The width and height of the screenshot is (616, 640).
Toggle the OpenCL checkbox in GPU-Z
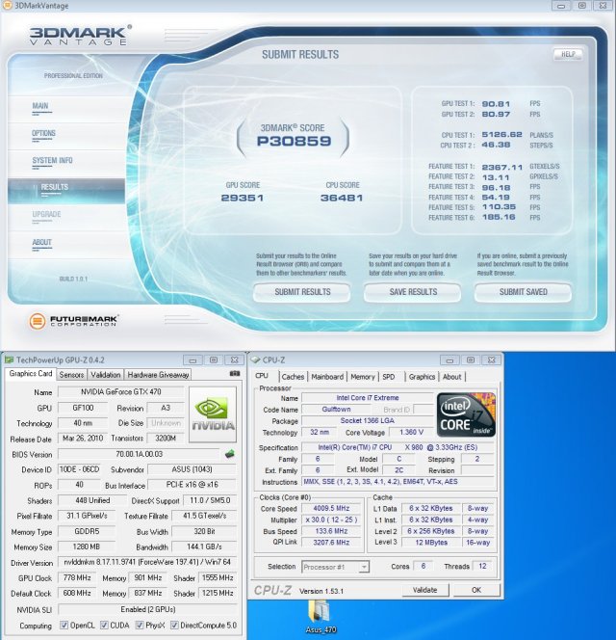(x=64, y=625)
